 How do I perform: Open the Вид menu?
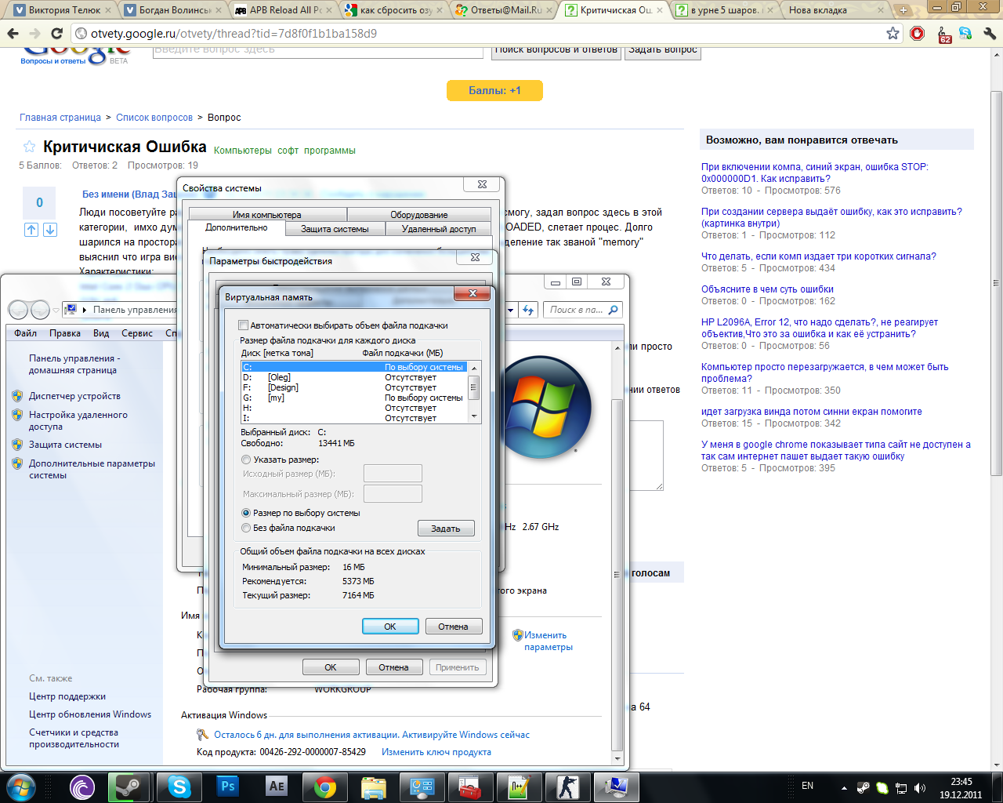coord(101,333)
